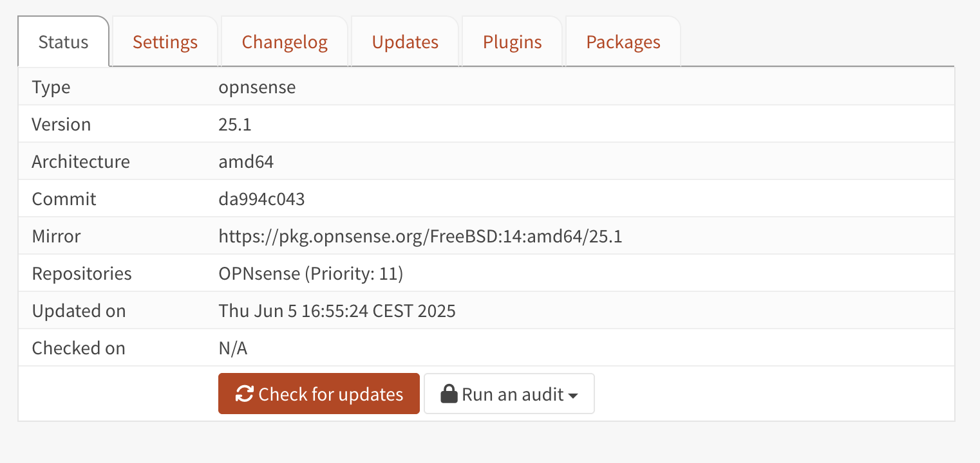
Task: Click the Updated on timestamp value
Action: pos(337,311)
